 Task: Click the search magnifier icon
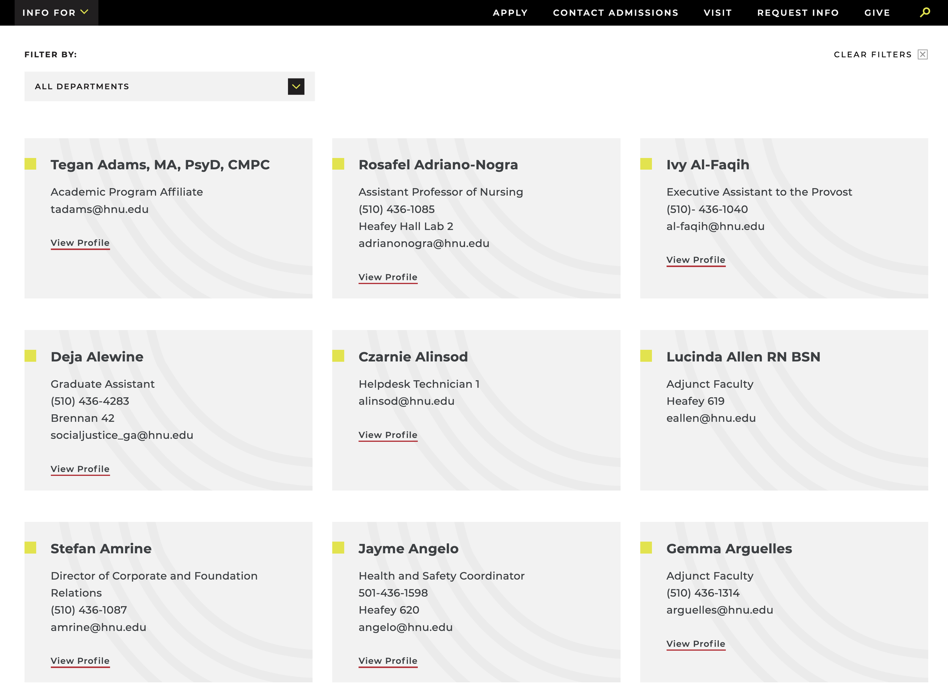click(x=925, y=12)
